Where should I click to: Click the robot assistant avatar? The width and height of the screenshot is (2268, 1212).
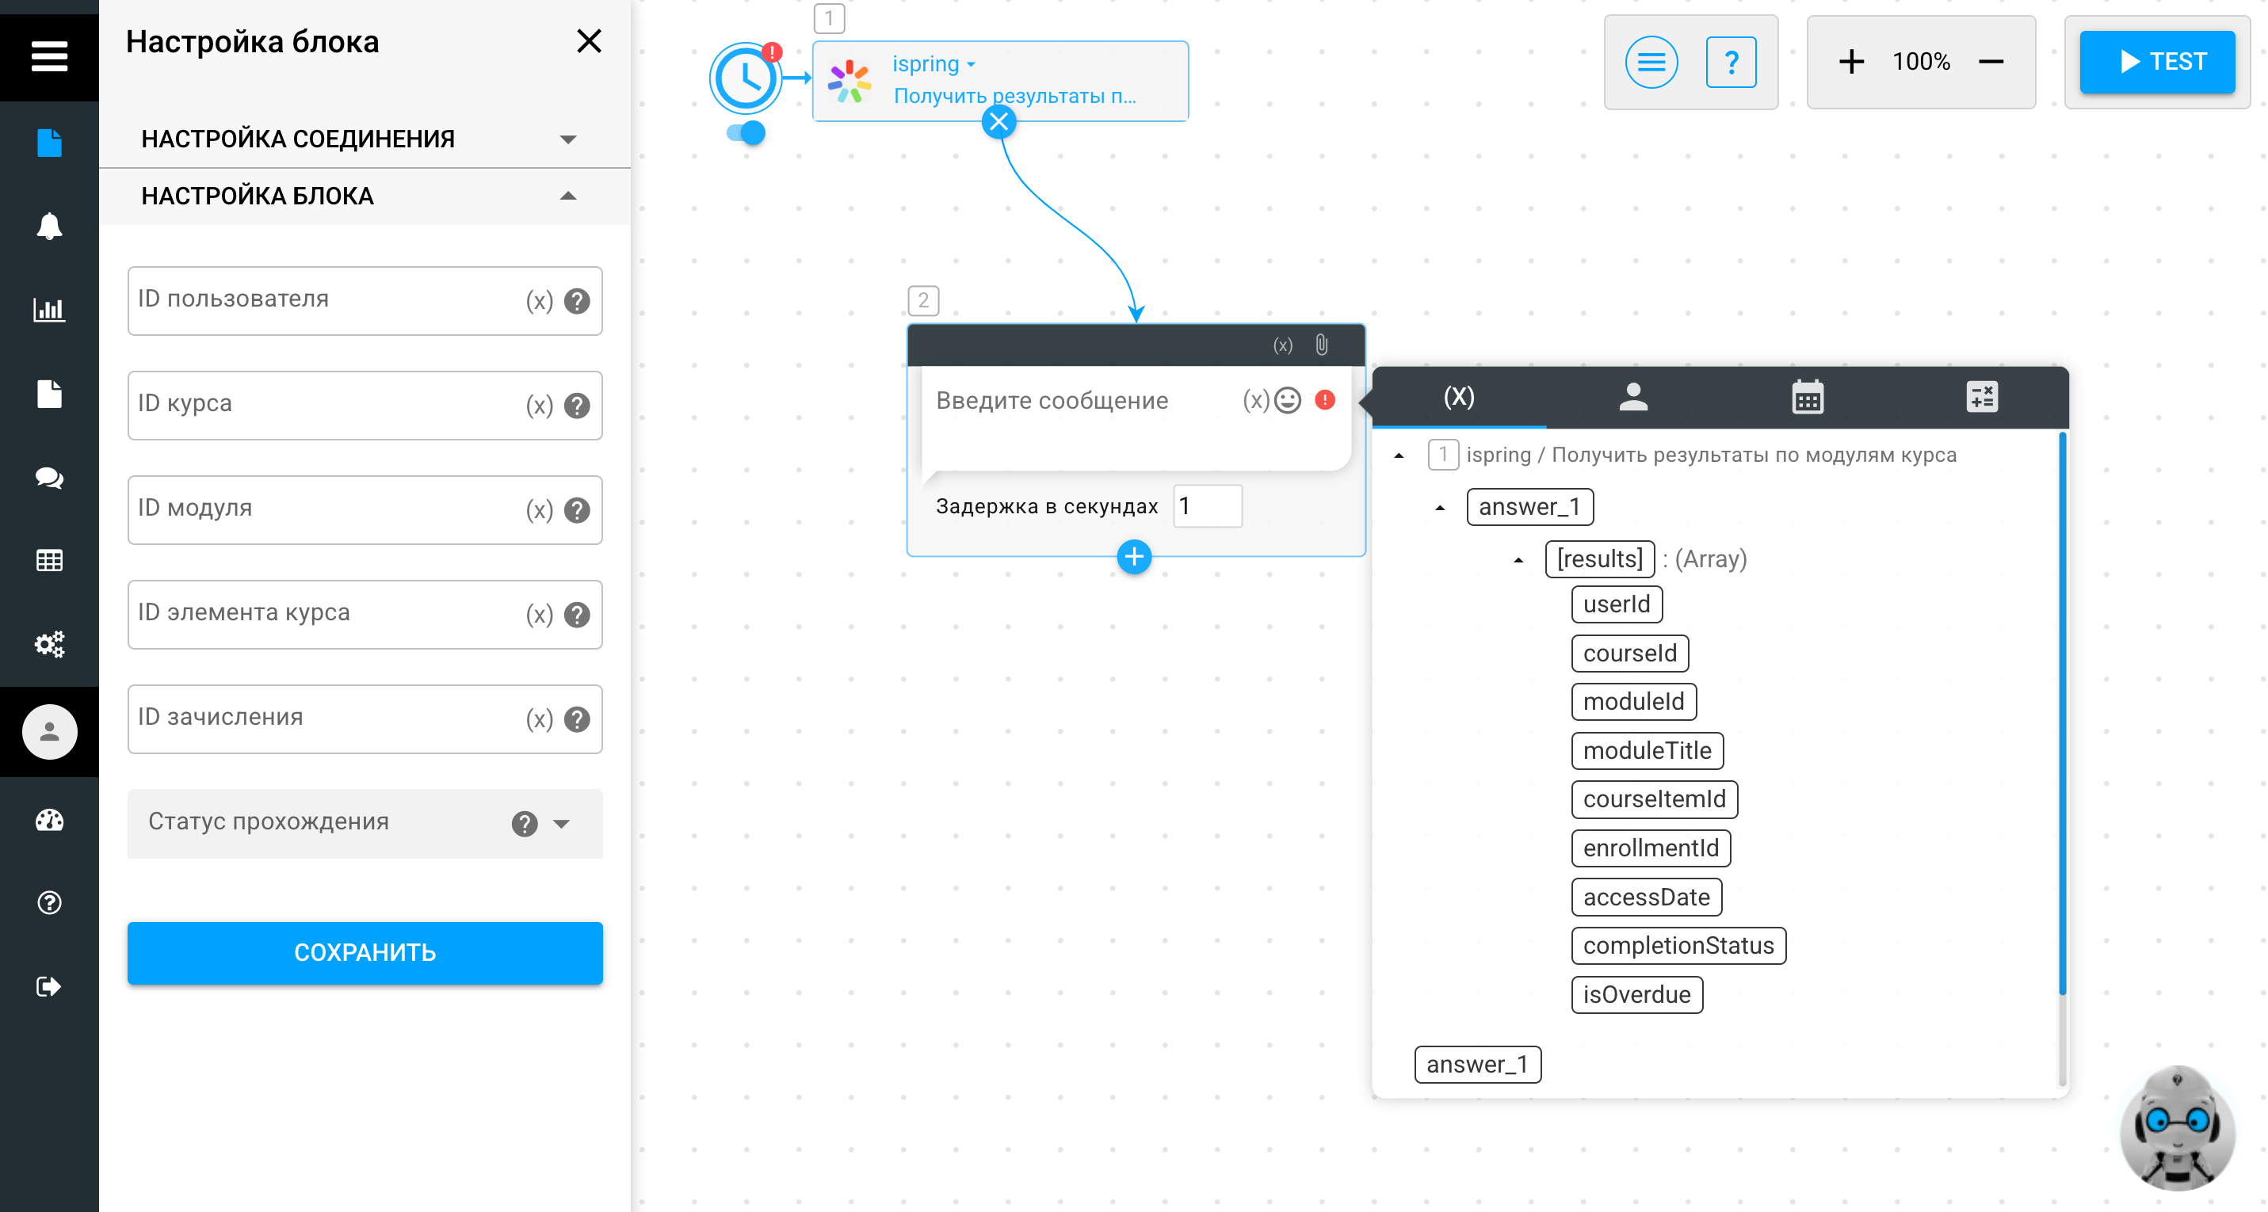pyautogui.click(x=2178, y=1128)
